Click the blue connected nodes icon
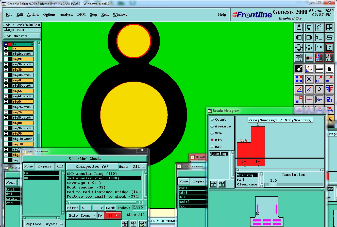 pos(299,79)
